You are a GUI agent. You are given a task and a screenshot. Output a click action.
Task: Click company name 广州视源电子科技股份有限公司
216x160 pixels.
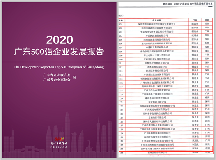(x=157, y=94)
